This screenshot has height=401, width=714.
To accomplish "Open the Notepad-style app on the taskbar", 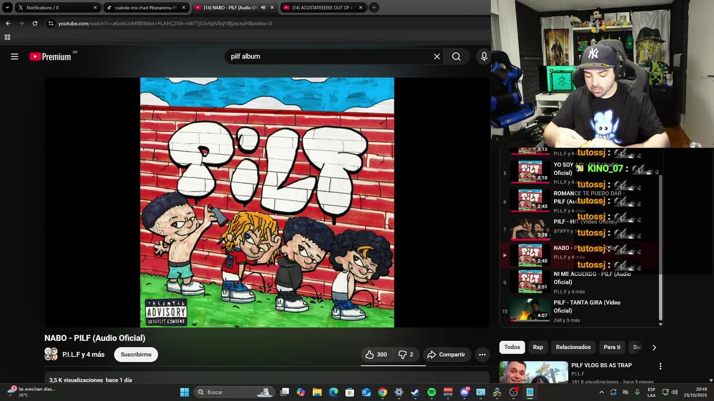I will pos(530,392).
